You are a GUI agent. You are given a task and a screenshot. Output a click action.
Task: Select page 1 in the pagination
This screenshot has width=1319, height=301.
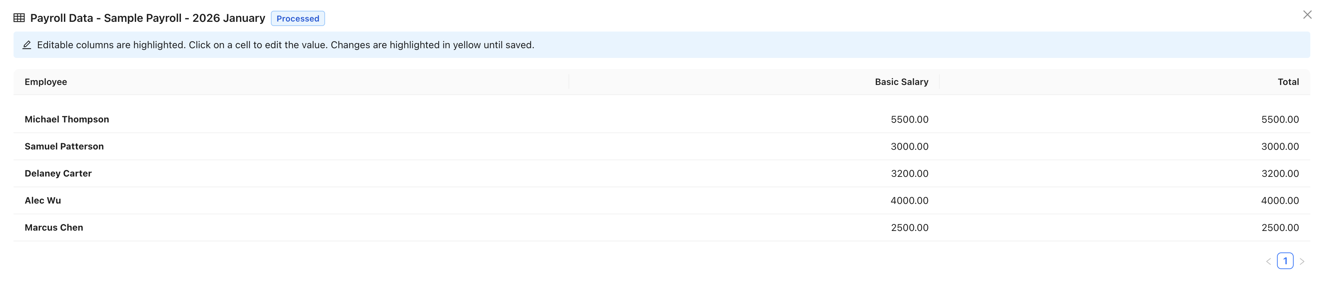1285,261
